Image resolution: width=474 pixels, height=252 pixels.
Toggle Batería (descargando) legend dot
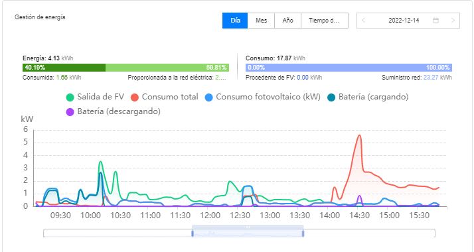[70, 112]
